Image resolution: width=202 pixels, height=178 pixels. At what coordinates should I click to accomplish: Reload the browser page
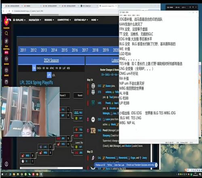9,11
